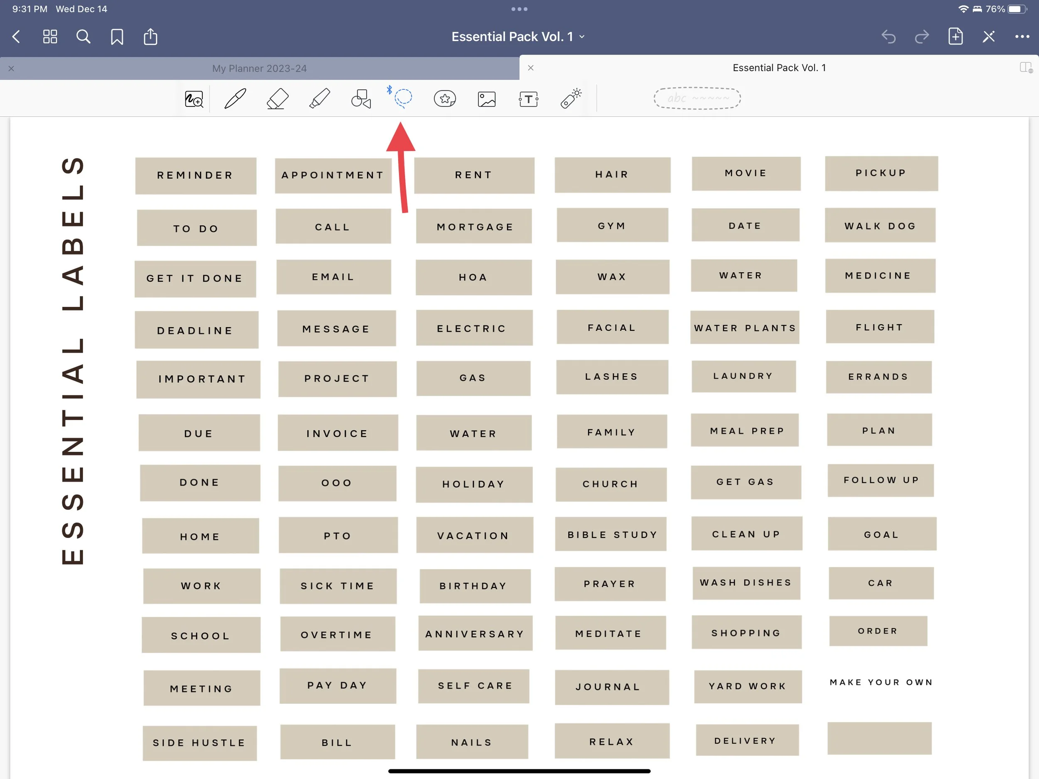Image resolution: width=1039 pixels, height=779 pixels.
Task: Select the Lasso tool
Action: 403,98
